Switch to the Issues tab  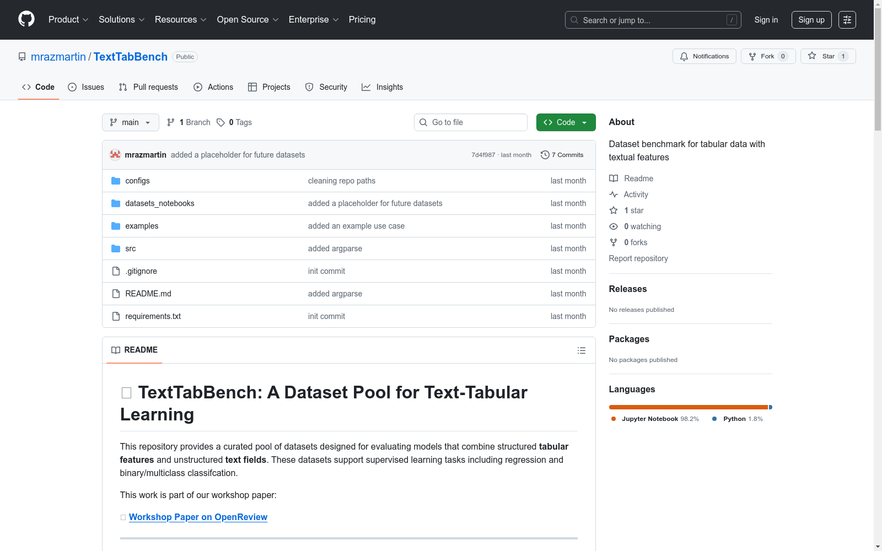click(x=86, y=87)
